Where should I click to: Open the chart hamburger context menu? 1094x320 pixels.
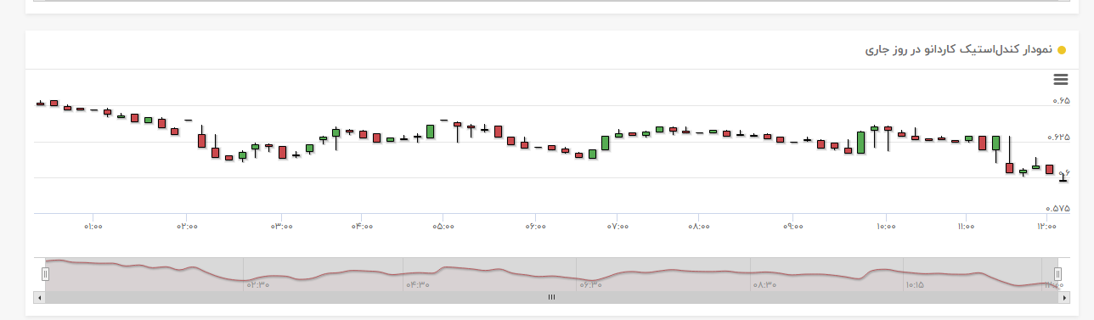coord(1060,79)
